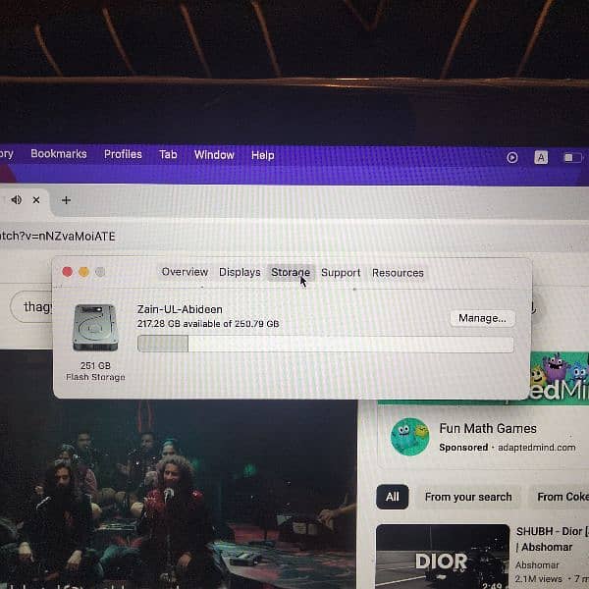Open the Tab menu
The height and width of the screenshot is (589, 589).
[168, 155]
